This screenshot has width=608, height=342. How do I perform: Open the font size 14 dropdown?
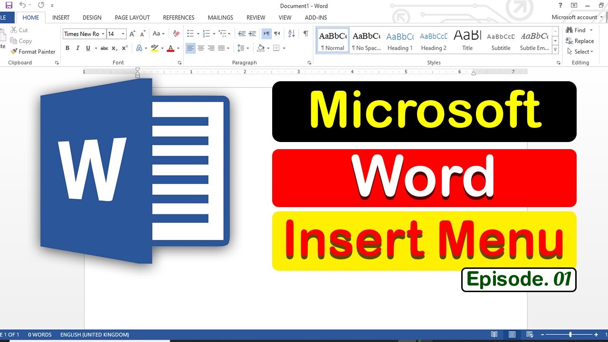(123, 34)
